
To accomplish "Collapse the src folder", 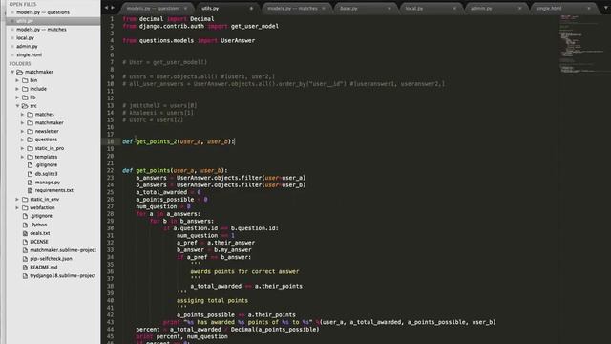I will 17,106.
